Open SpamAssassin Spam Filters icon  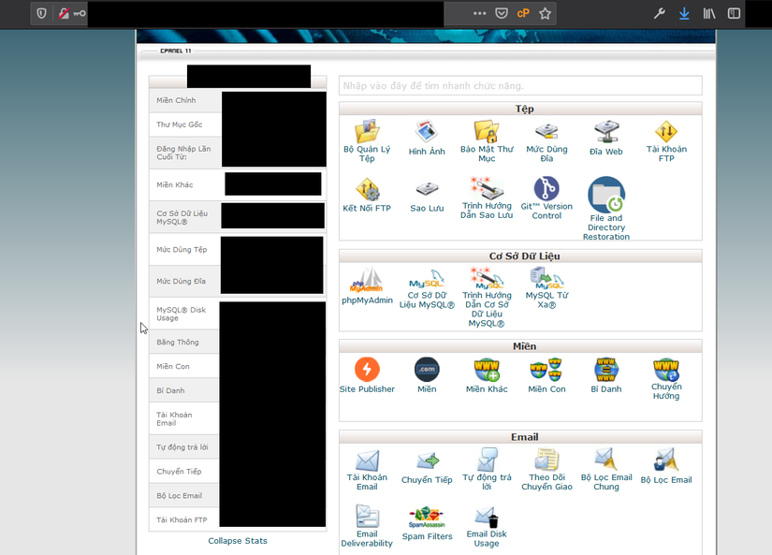tap(427, 518)
